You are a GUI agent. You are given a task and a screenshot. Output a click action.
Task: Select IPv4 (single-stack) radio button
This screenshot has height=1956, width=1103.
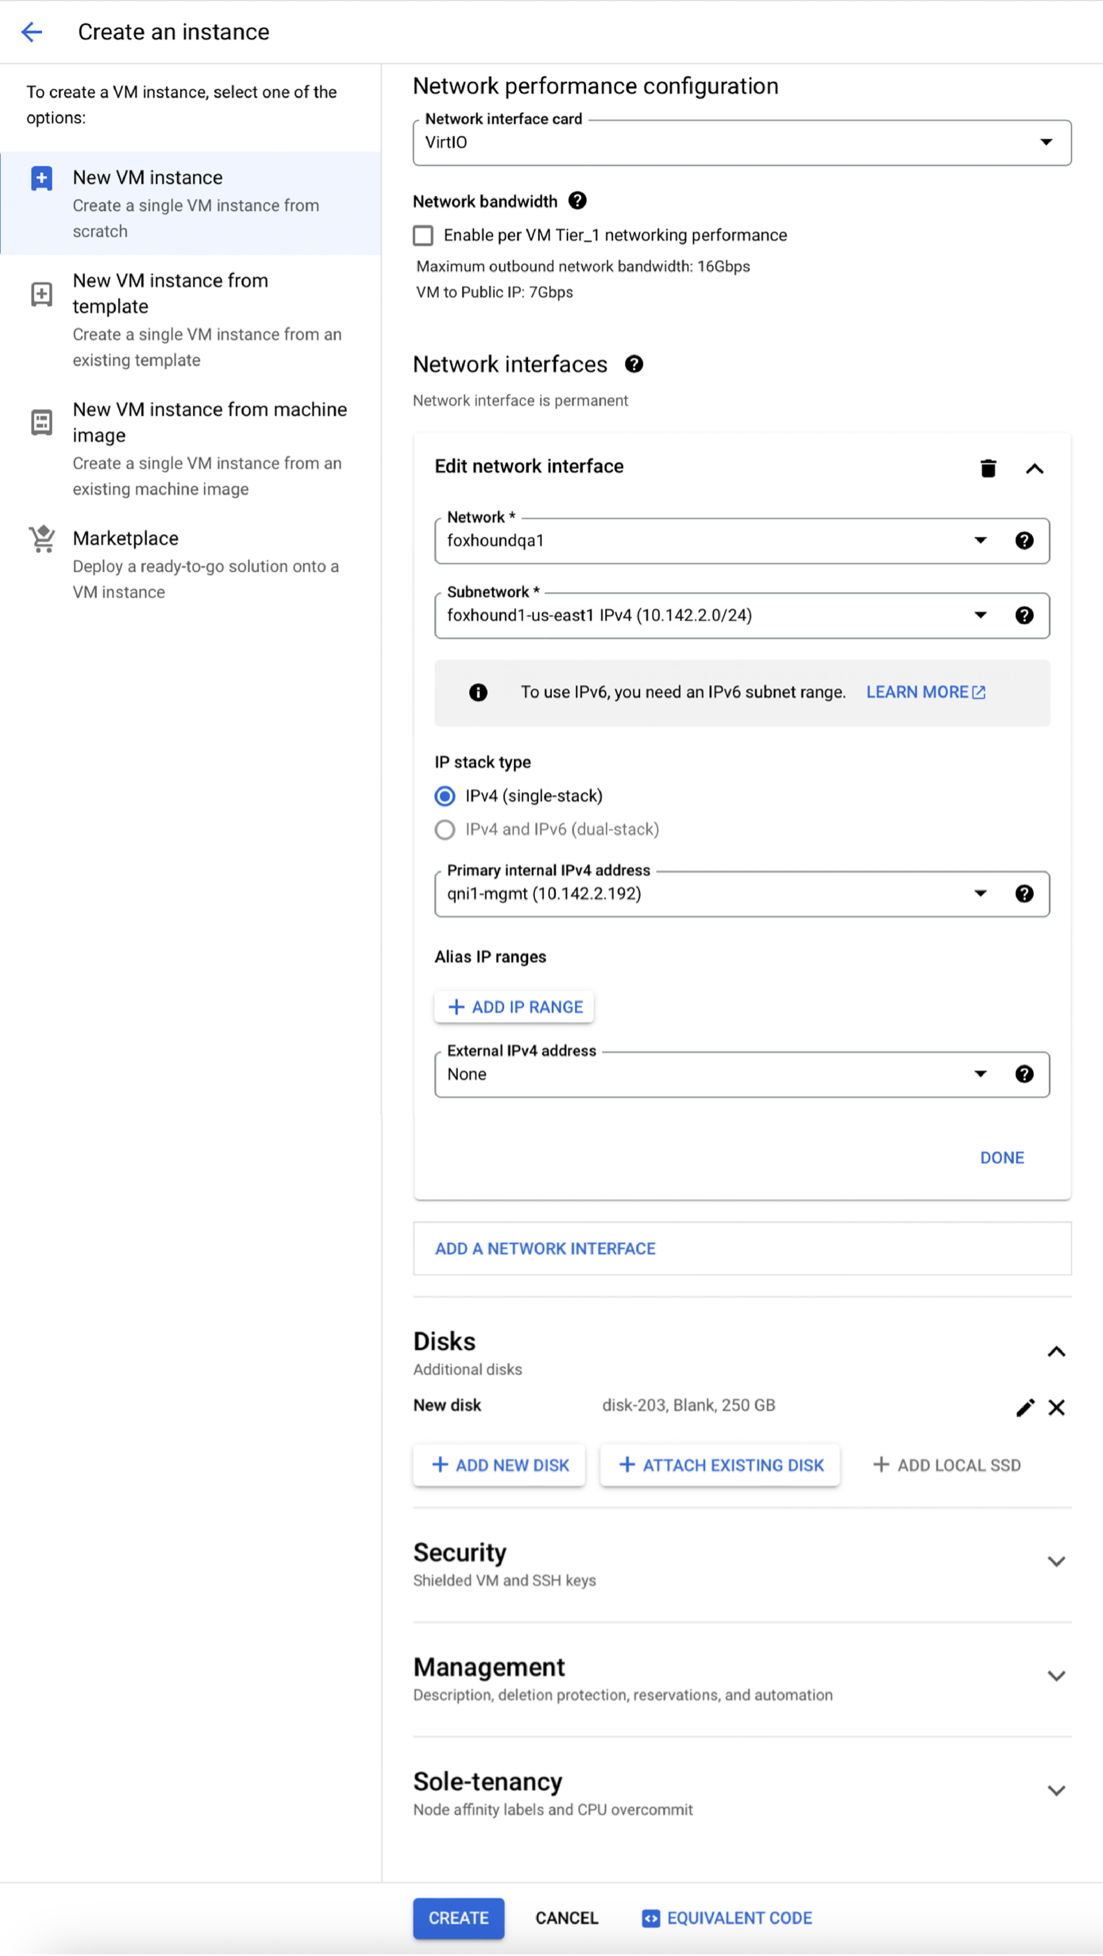[445, 796]
